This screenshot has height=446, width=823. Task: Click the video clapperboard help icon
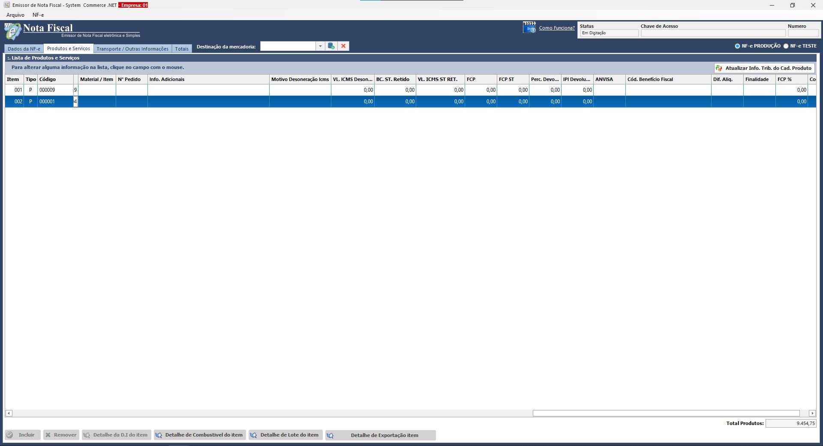pos(529,27)
